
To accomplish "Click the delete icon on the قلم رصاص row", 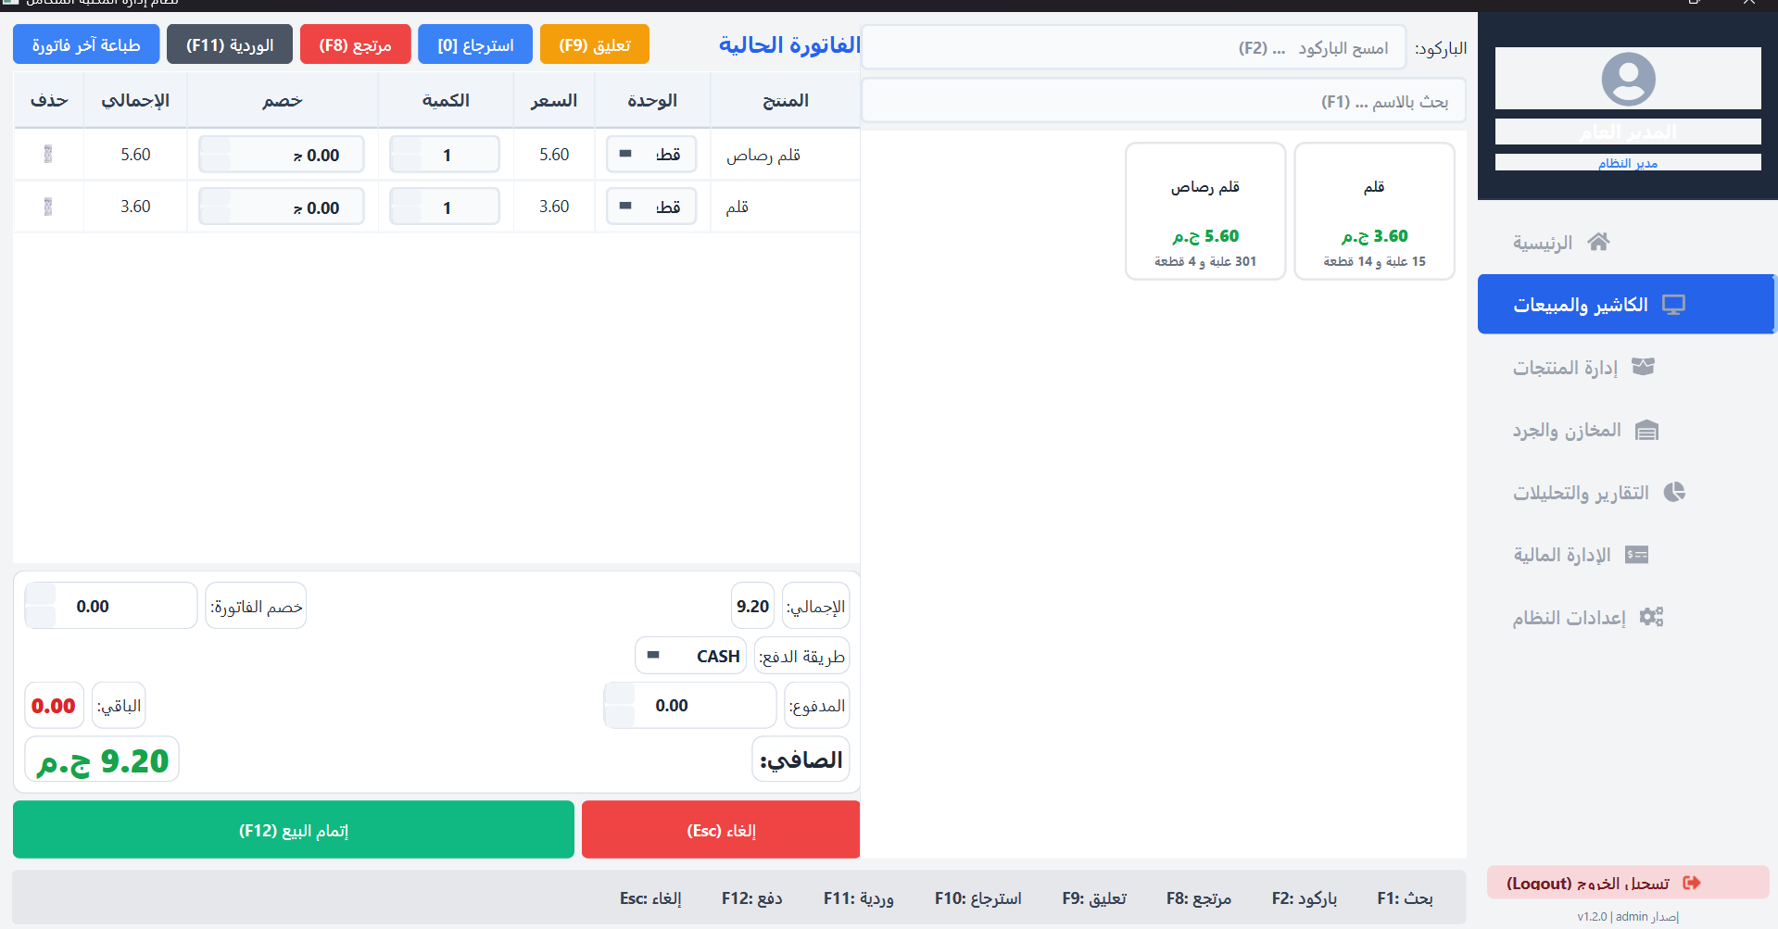I will pos(47,154).
